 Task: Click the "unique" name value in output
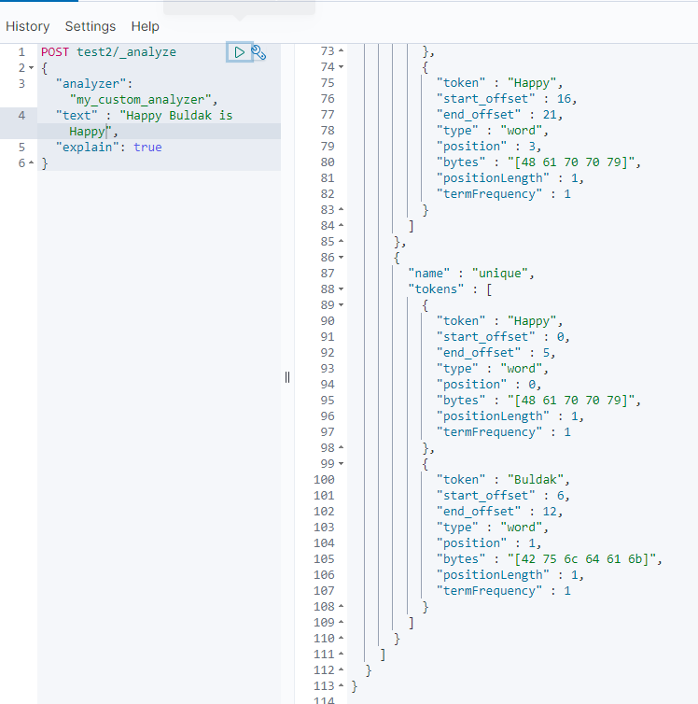(x=500, y=274)
